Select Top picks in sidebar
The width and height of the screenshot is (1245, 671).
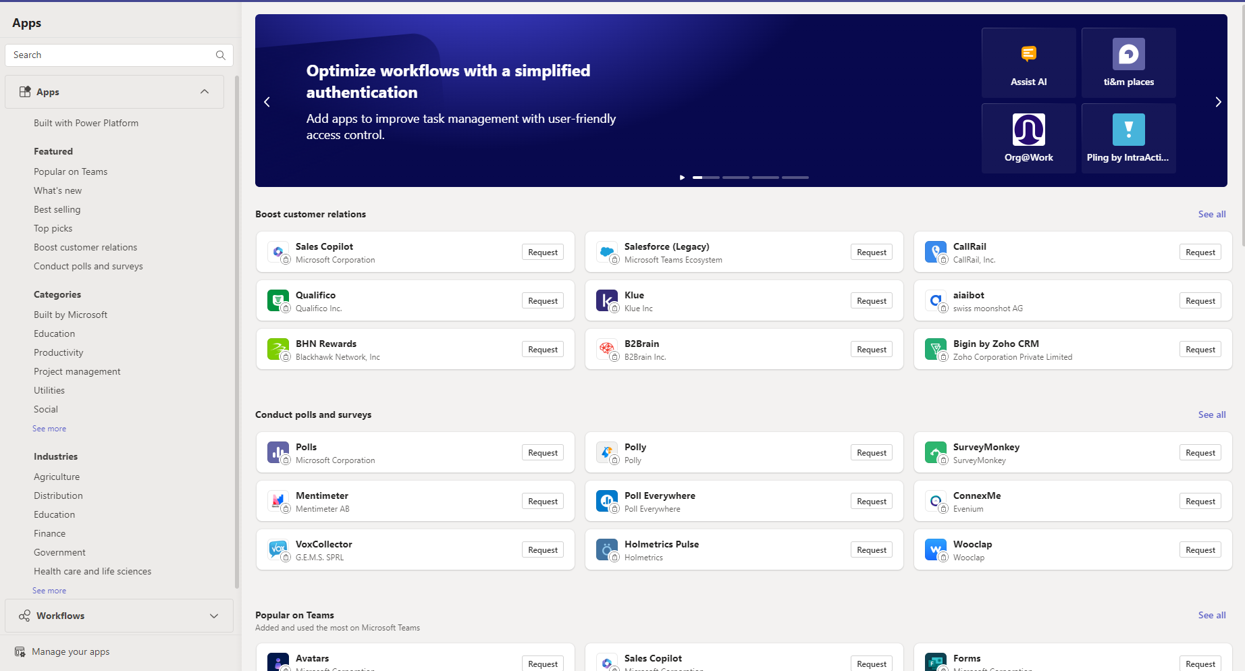53,228
